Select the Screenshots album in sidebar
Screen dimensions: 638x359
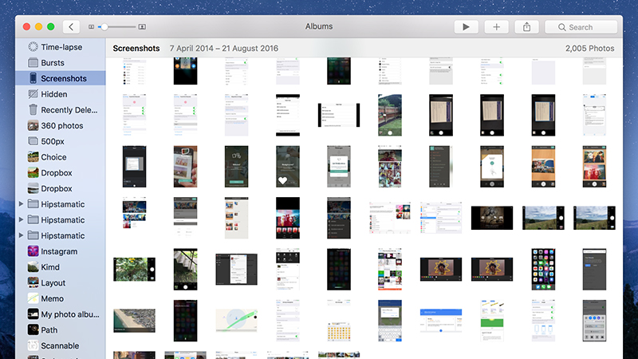(x=61, y=78)
